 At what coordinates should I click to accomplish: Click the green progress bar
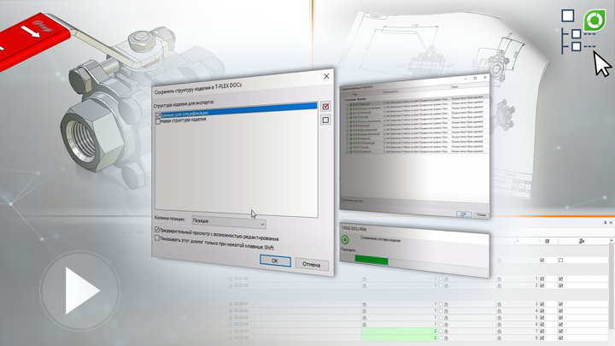[366, 261]
